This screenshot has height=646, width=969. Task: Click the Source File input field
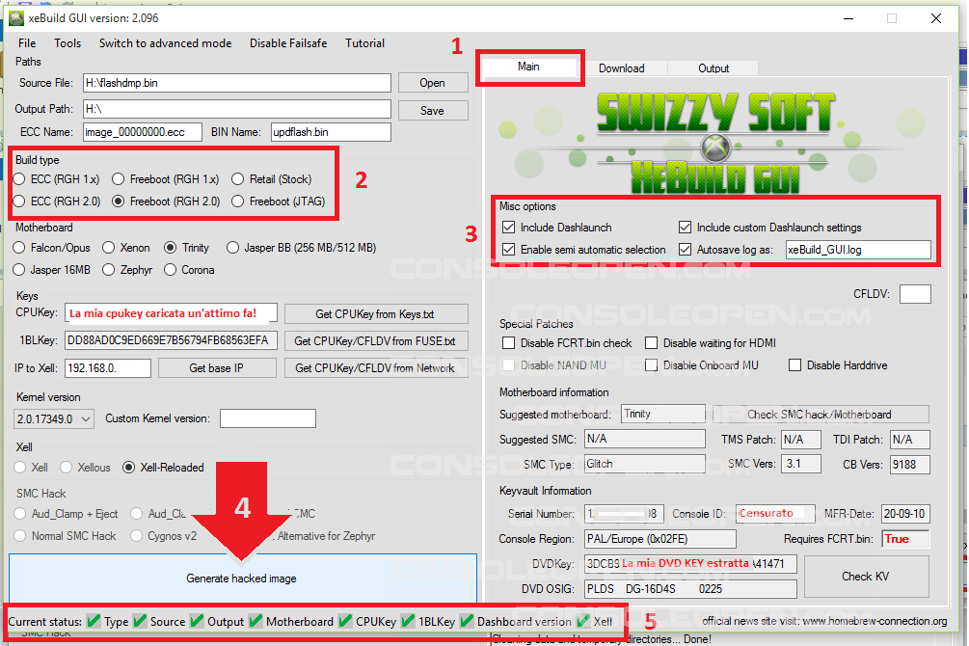point(236,83)
